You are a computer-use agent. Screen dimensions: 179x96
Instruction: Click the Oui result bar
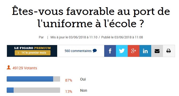point(33,79)
